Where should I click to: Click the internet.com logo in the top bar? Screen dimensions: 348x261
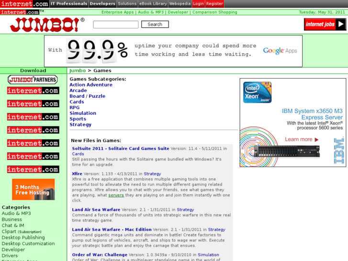24,4
